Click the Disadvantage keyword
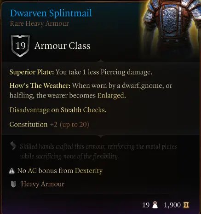The image size is (201, 214). click(29, 110)
